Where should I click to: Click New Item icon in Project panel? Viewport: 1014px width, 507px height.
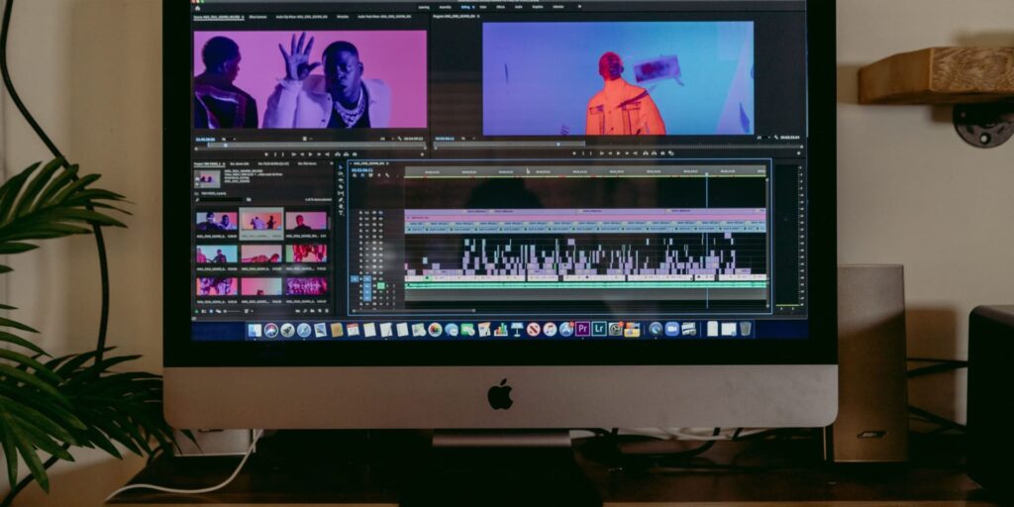[320, 311]
